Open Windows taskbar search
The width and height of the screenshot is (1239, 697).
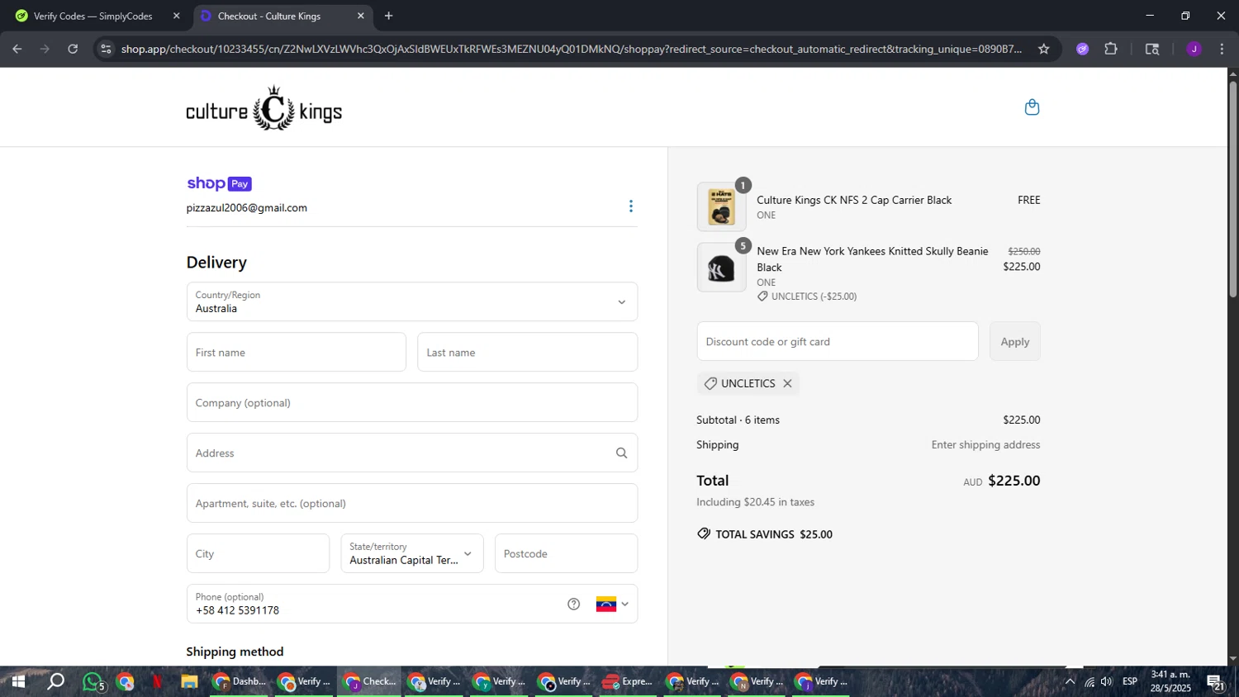(55, 682)
